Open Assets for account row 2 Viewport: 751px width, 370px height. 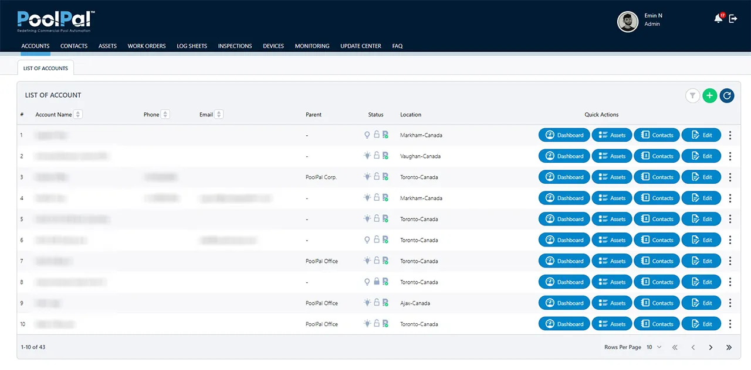coord(612,156)
